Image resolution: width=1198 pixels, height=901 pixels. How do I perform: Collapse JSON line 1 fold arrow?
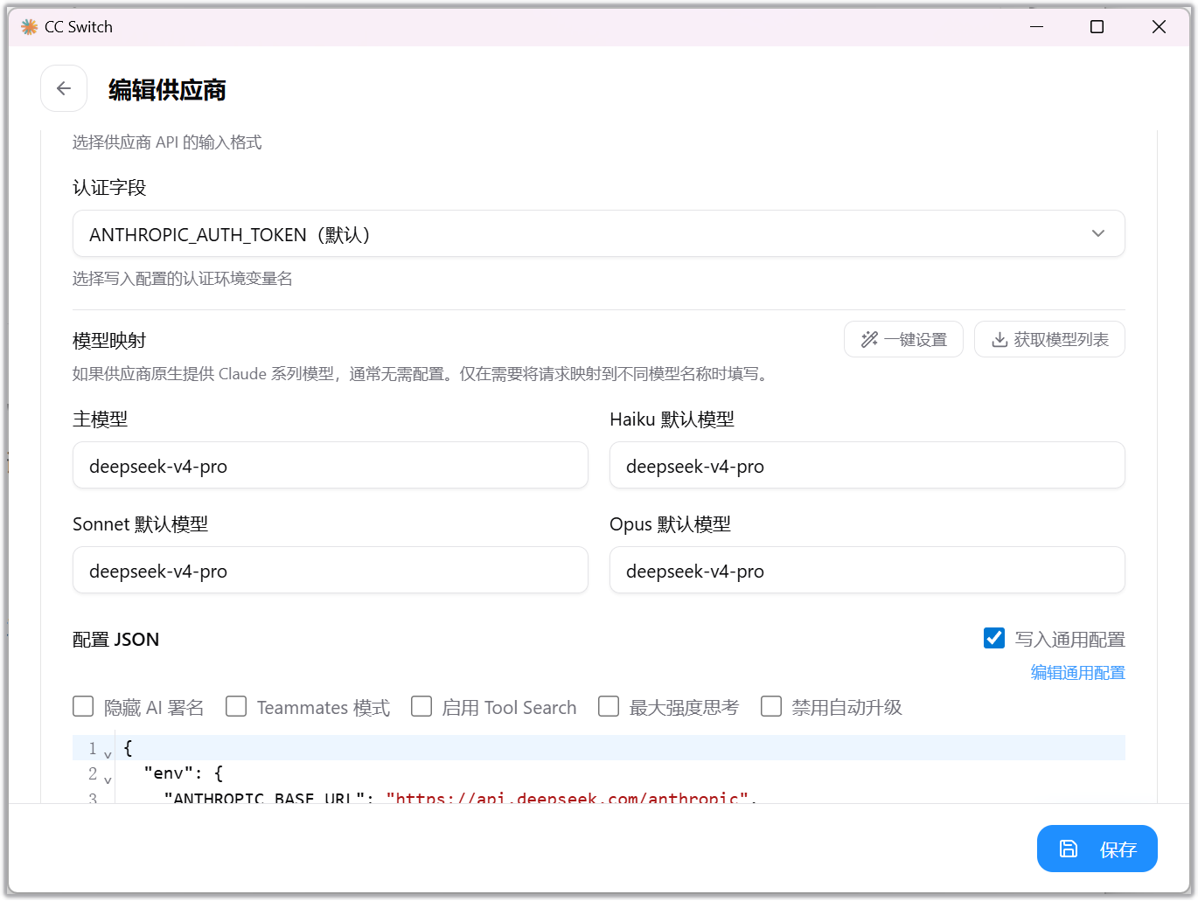click(108, 754)
